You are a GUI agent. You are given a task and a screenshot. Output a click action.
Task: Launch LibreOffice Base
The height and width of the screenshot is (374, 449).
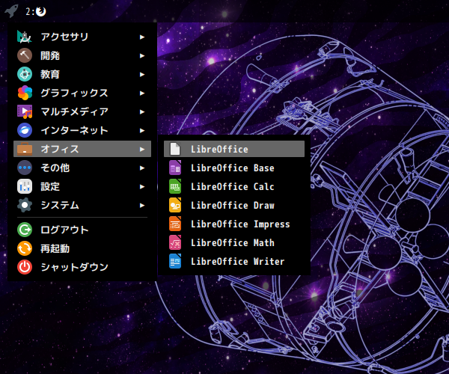point(234,168)
